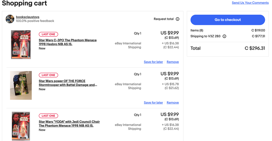Viewport: 272px width, 141px height.
Task: Remove the Stormtrooper item from cart
Action: 173,103
